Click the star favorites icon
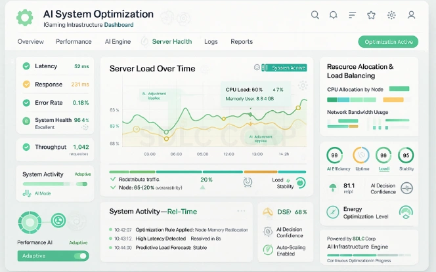The width and height of the screenshot is (436, 272). coord(372,15)
